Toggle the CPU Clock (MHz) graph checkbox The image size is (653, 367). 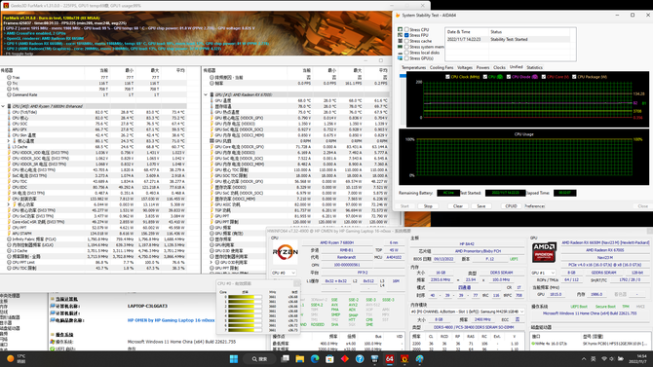[447, 77]
